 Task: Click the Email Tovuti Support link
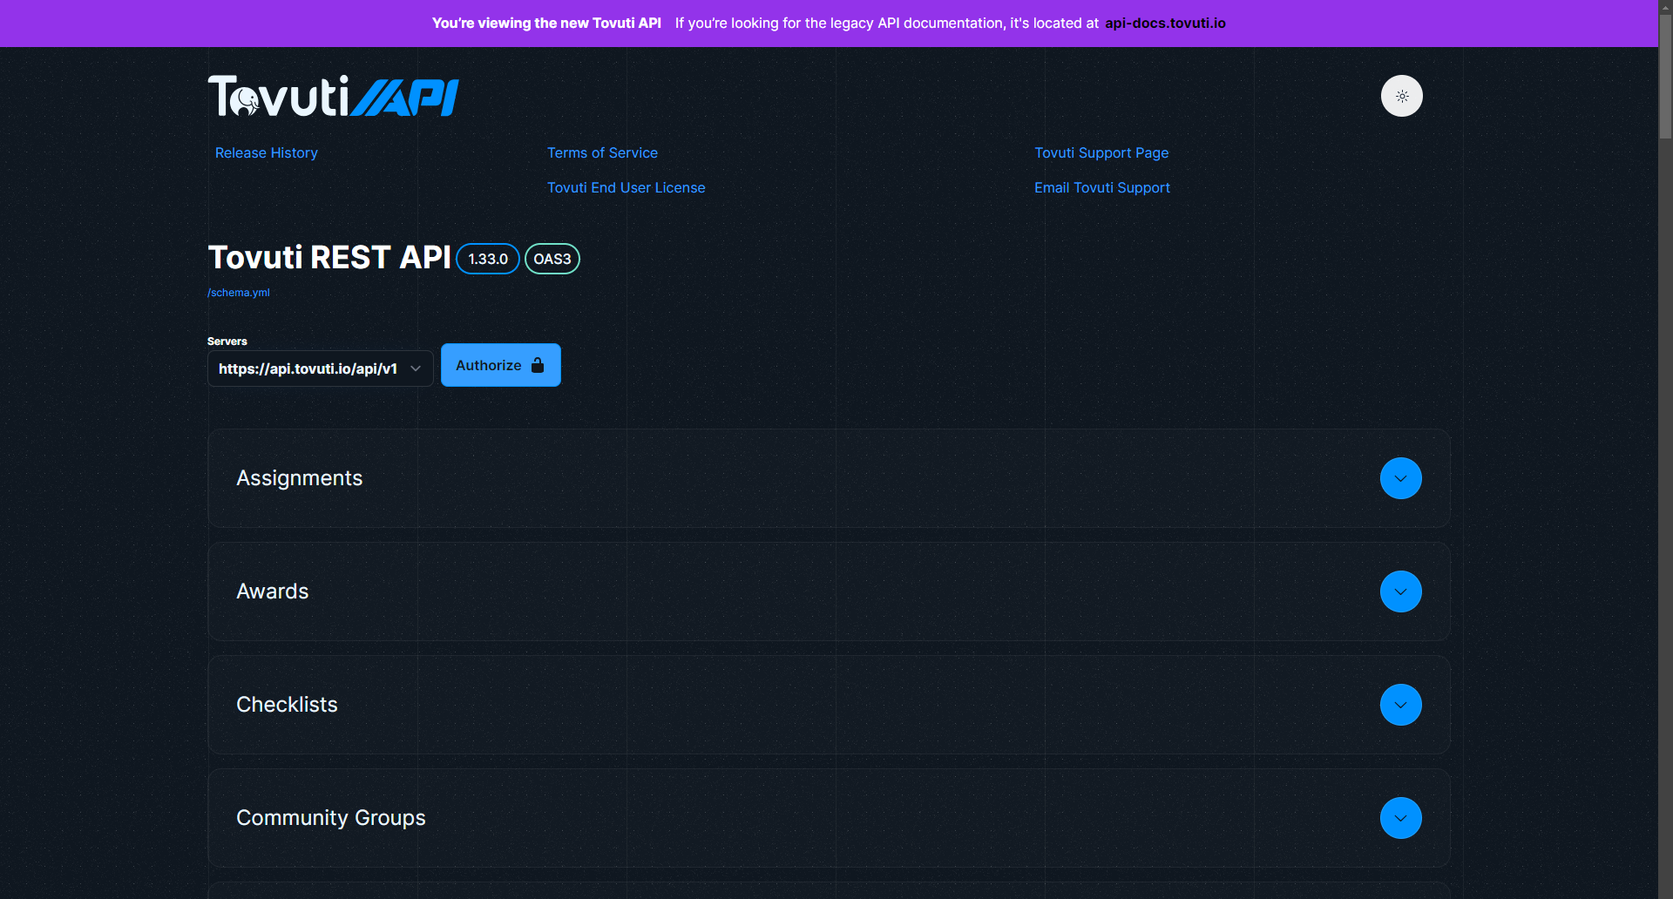1101,187
